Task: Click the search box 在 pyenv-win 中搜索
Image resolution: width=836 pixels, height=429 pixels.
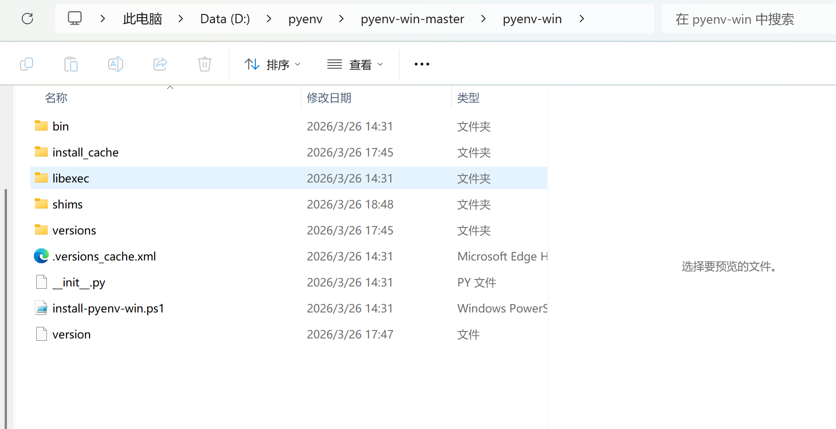Action: 748,19
